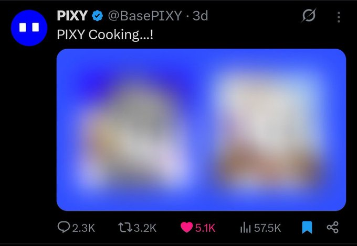Remove the bookmark using the blue bookmark icon
The width and height of the screenshot is (357, 246).
(x=307, y=227)
